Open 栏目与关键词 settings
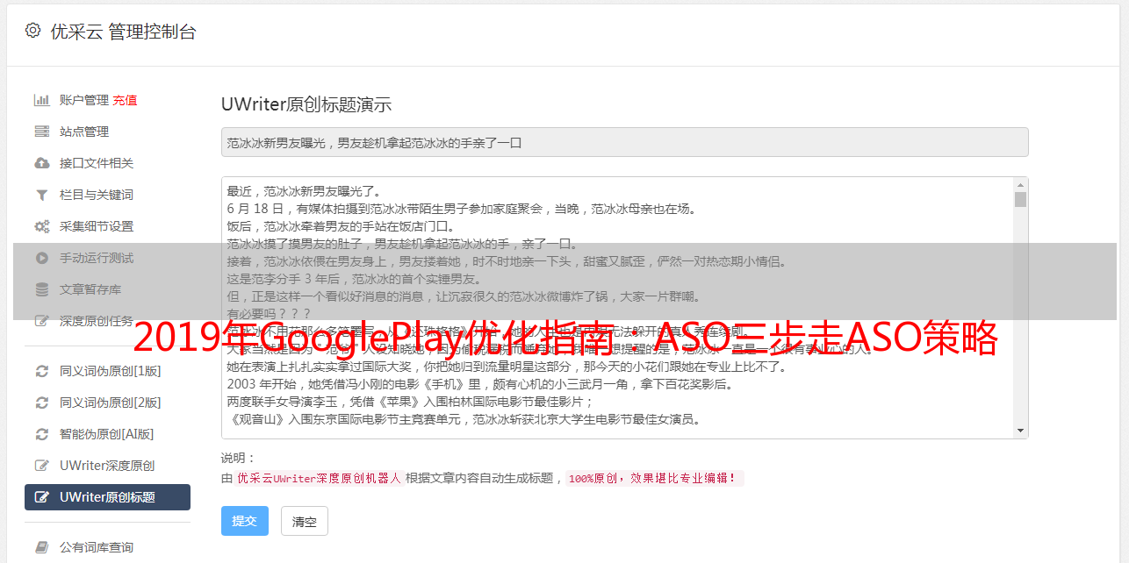 pos(97,195)
